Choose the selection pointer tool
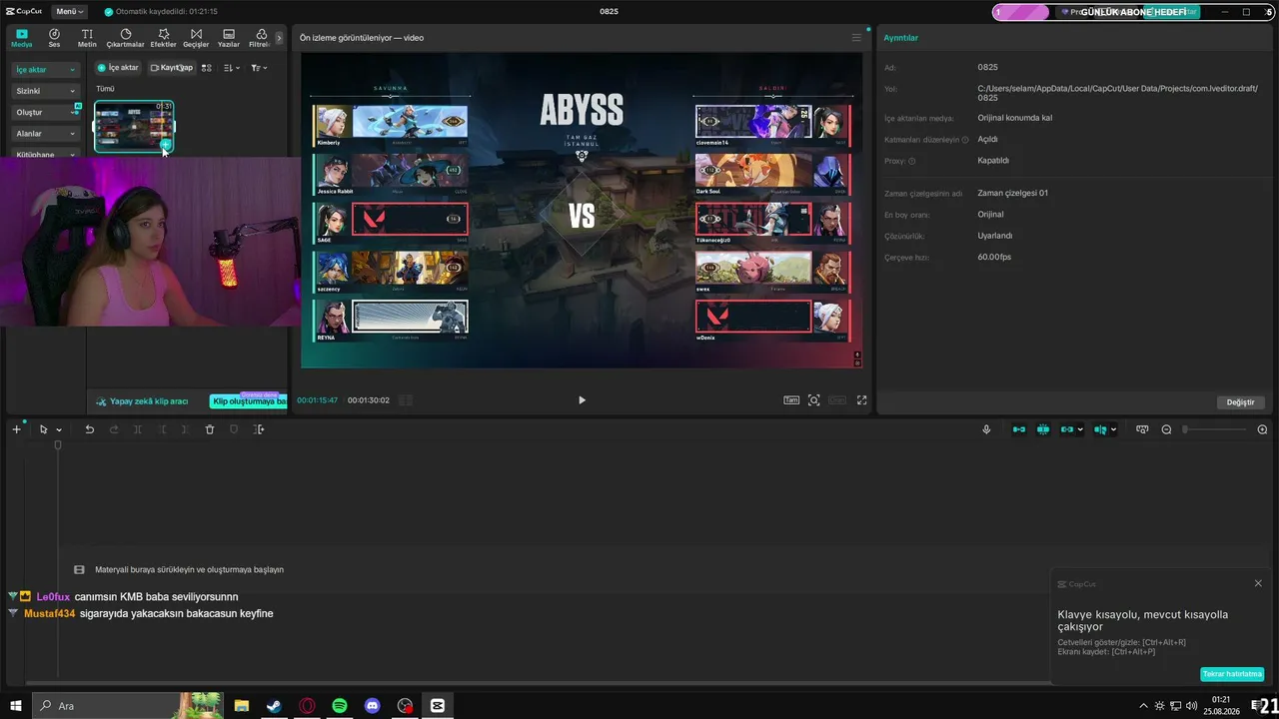The image size is (1279, 719). (43, 429)
